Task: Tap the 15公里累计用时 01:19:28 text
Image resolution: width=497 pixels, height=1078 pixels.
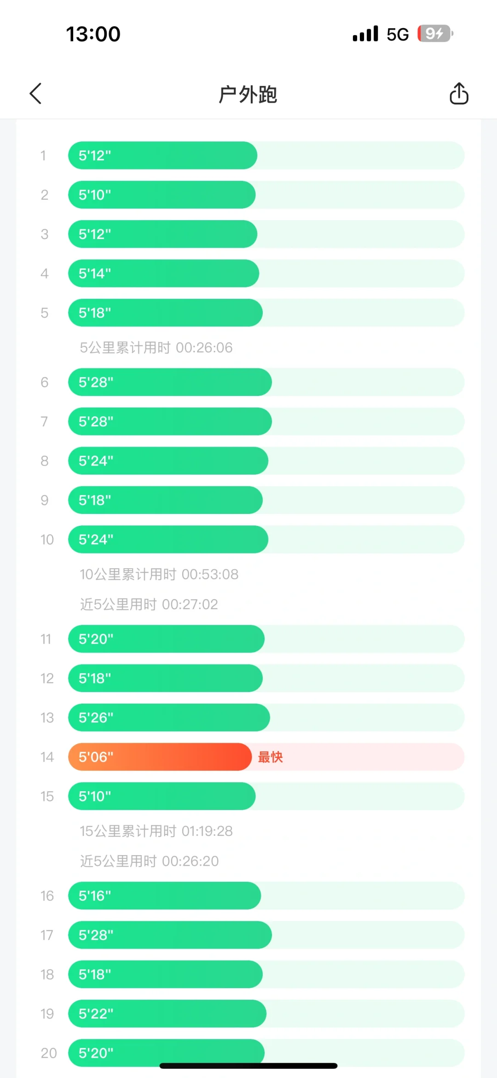Action: point(156,831)
